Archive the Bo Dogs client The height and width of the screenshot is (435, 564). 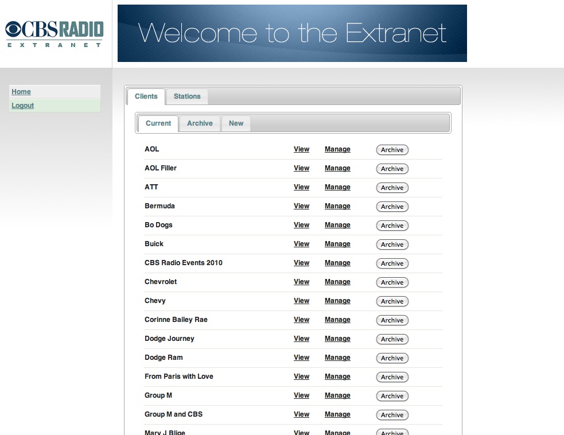click(x=392, y=226)
